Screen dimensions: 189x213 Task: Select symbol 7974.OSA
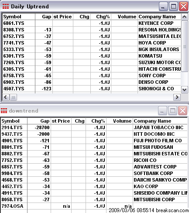[12, 206]
